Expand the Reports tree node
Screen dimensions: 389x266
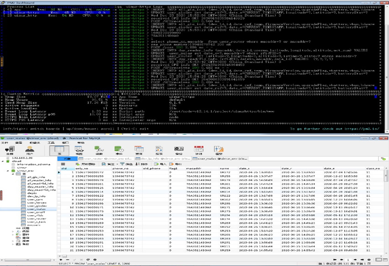[13, 241]
